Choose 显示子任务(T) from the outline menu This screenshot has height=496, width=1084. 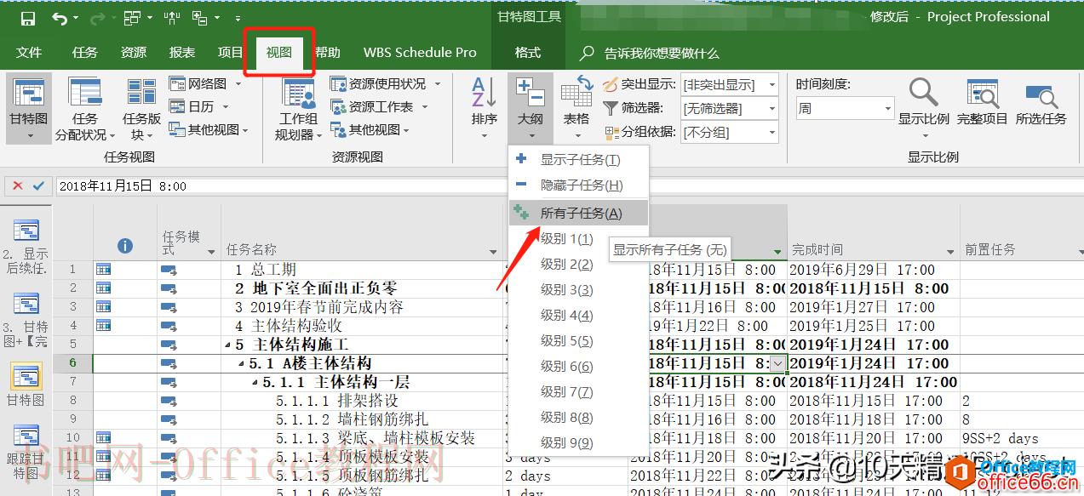coord(578,160)
